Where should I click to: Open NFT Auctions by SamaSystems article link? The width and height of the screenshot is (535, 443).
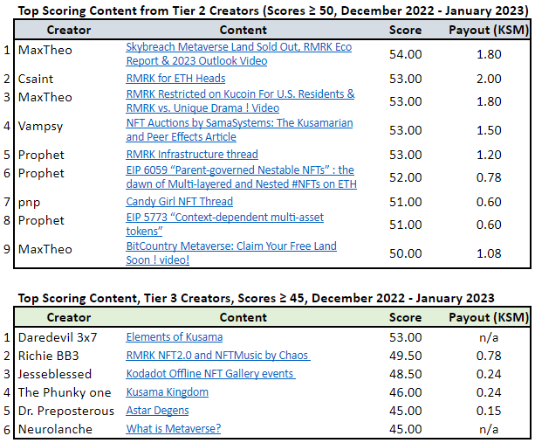pyautogui.click(x=239, y=130)
